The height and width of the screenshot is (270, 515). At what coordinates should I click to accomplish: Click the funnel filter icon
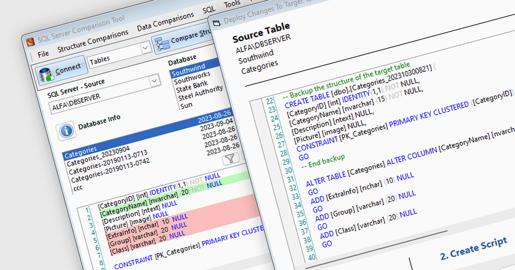click(x=230, y=159)
